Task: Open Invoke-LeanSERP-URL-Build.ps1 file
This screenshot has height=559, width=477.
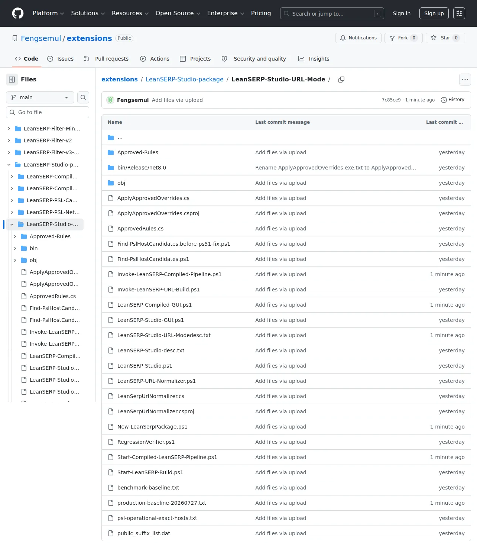Action: (159, 290)
